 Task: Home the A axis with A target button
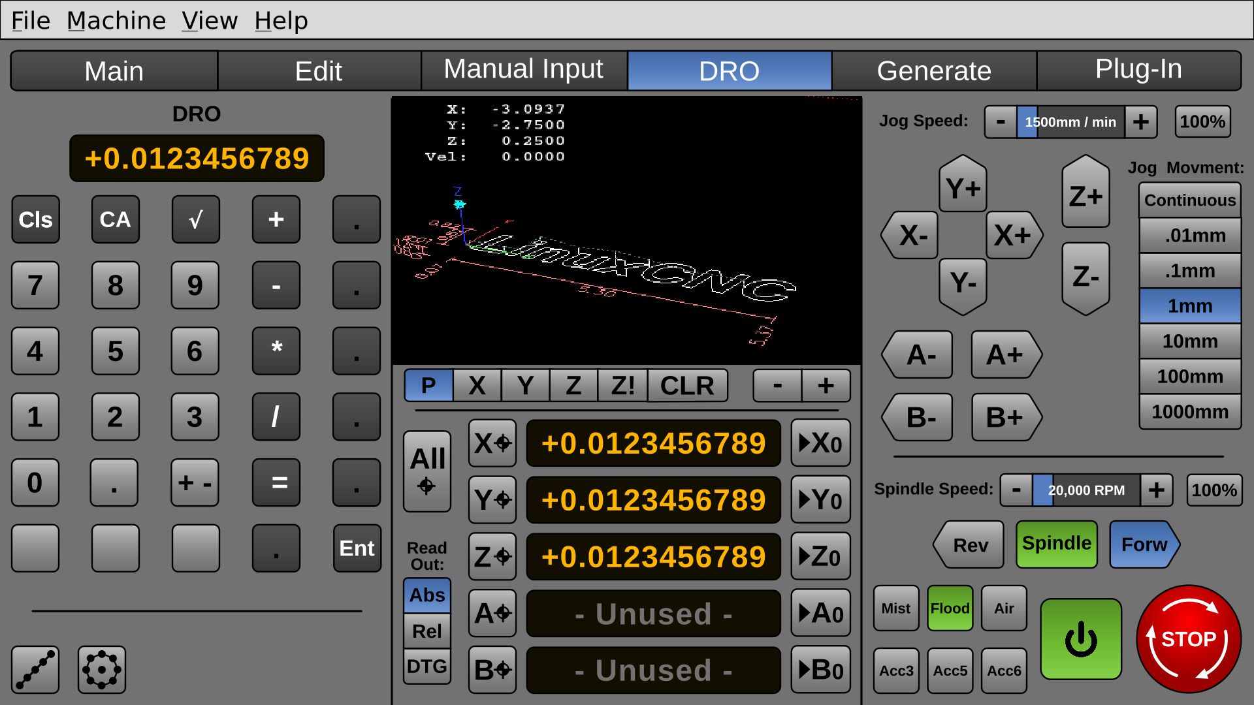(492, 614)
